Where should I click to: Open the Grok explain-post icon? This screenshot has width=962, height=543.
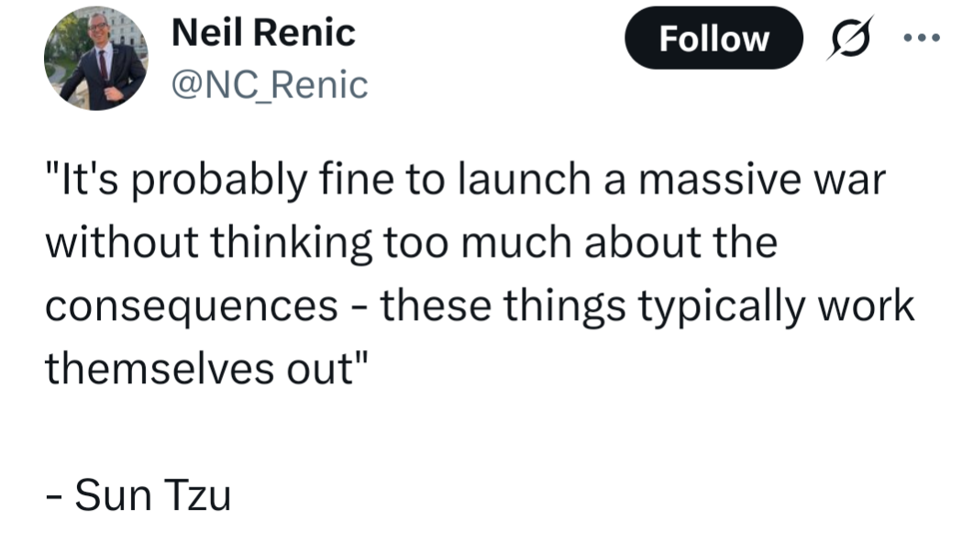848,39
